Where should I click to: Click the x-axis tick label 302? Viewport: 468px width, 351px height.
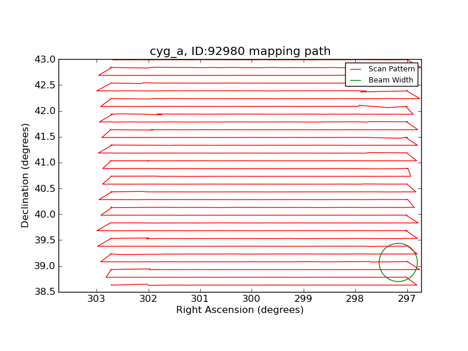pyautogui.click(x=148, y=299)
